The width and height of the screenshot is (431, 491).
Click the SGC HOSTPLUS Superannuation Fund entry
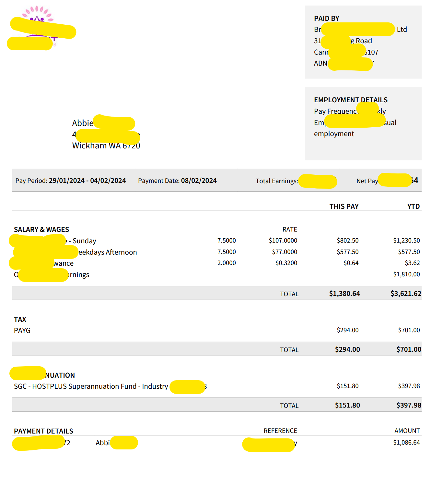coord(91,386)
